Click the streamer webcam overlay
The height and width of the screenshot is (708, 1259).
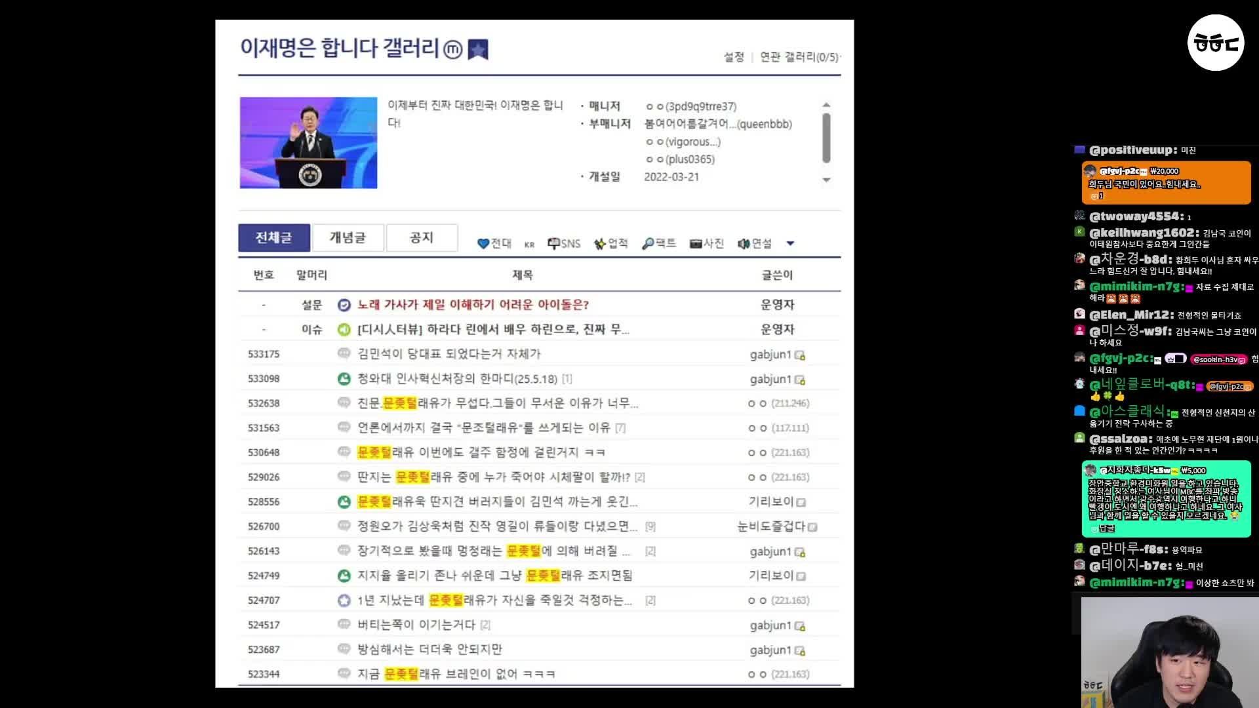click(1170, 652)
